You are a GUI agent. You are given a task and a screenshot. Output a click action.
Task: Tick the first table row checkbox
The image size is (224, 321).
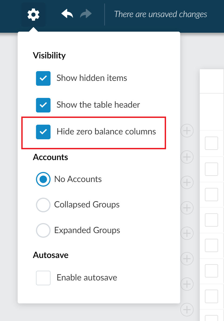tap(211, 143)
